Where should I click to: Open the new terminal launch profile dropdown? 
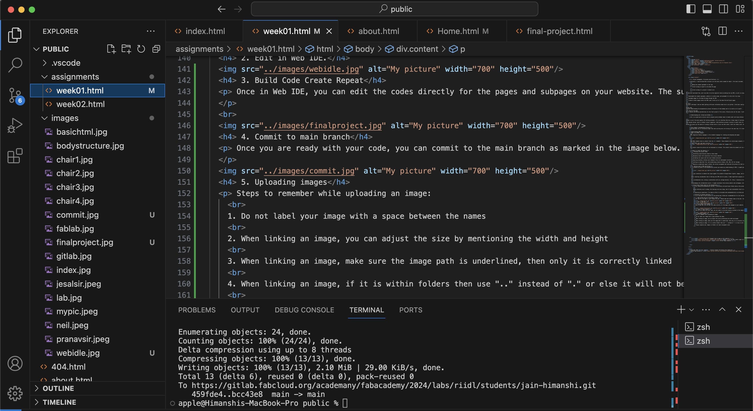click(x=691, y=310)
